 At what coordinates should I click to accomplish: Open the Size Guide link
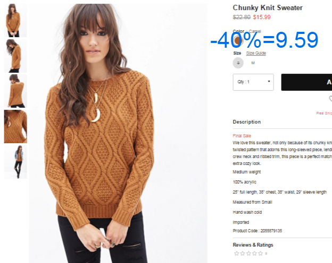pyautogui.click(x=256, y=53)
